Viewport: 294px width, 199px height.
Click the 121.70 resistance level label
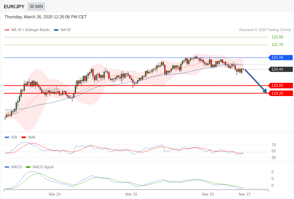tap(277, 45)
